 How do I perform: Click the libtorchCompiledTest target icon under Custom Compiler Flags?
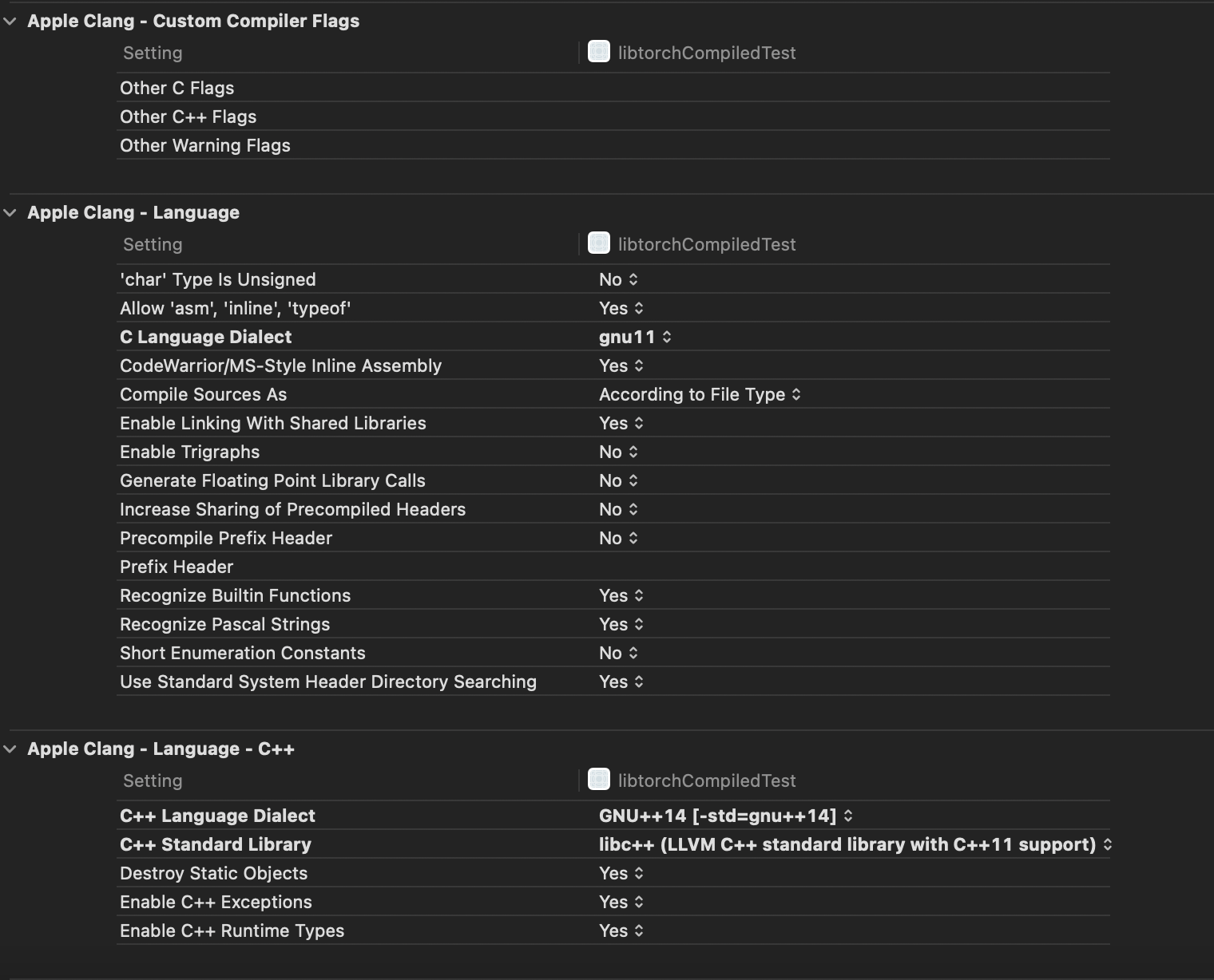click(599, 51)
